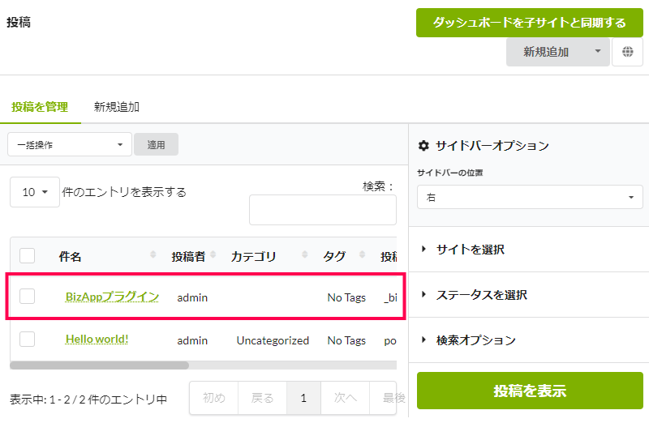Open the 一括操作 bulk action dropdown
The height and width of the screenshot is (423, 649).
coord(70,144)
